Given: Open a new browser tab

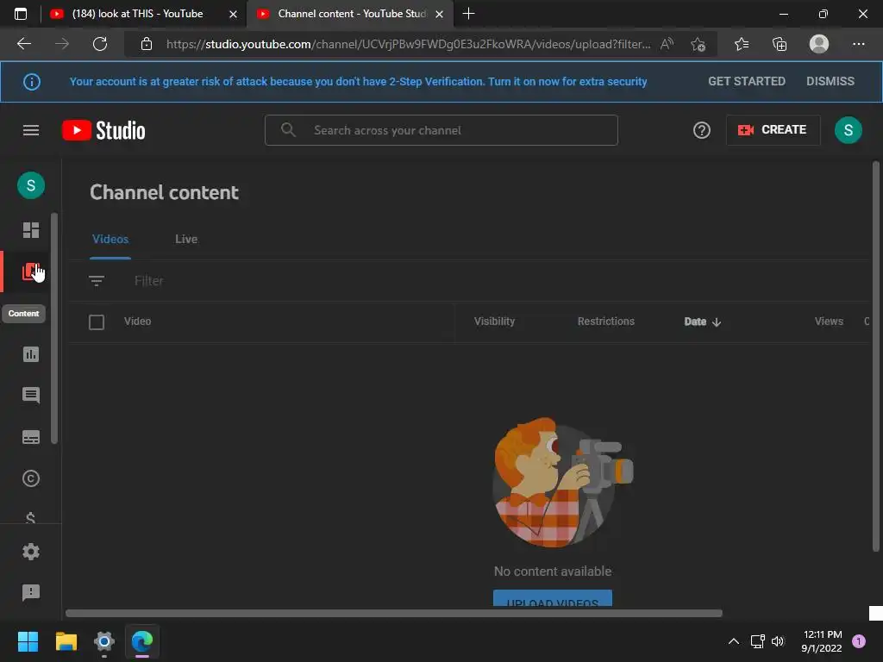Looking at the screenshot, I should (x=468, y=14).
